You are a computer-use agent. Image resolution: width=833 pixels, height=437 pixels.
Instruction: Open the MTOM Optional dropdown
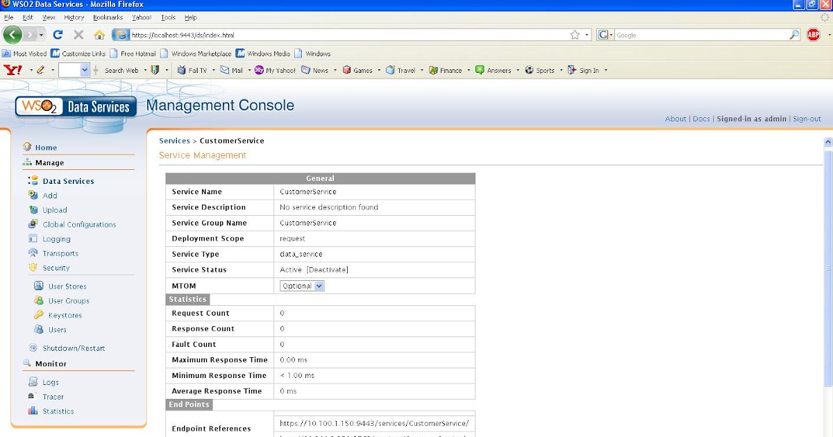(301, 285)
